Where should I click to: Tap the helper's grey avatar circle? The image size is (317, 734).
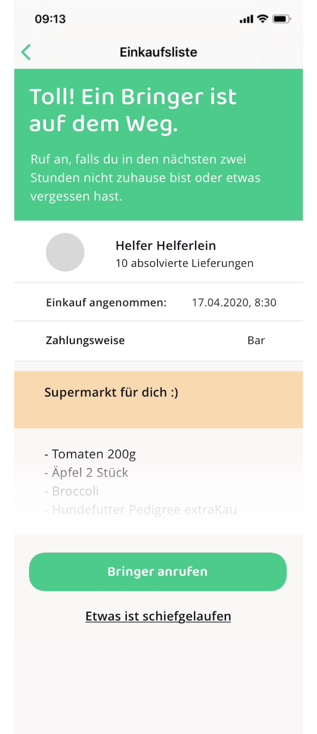pyautogui.click(x=65, y=252)
